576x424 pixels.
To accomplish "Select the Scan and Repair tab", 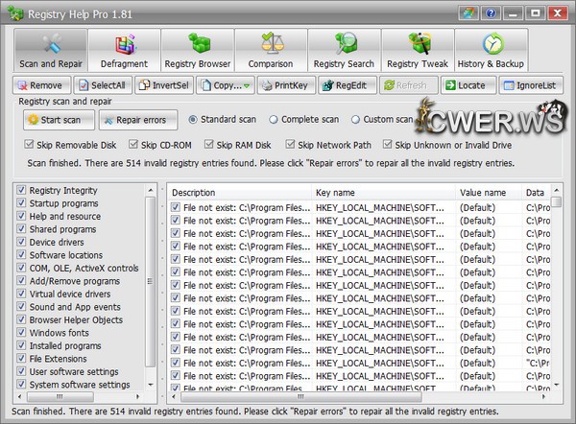I will (51, 51).
